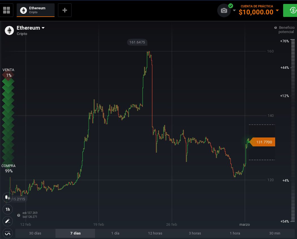
Task: Open Beneficio potencial help icon
Action: click(x=276, y=28)
